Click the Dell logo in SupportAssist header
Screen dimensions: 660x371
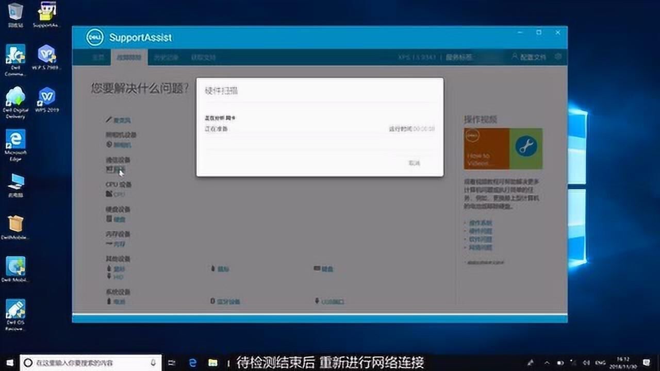pyautogui.click(x=95, y=37)
